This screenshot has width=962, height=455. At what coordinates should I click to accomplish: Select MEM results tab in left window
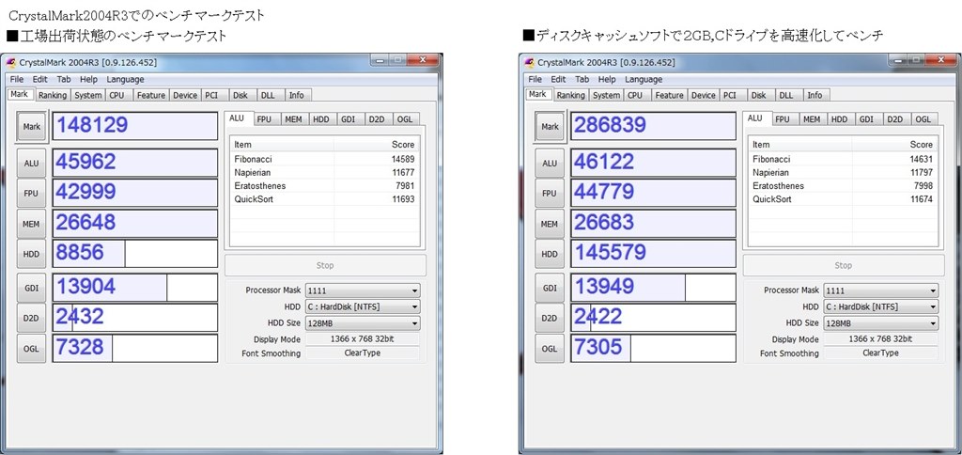coord(293,119)
